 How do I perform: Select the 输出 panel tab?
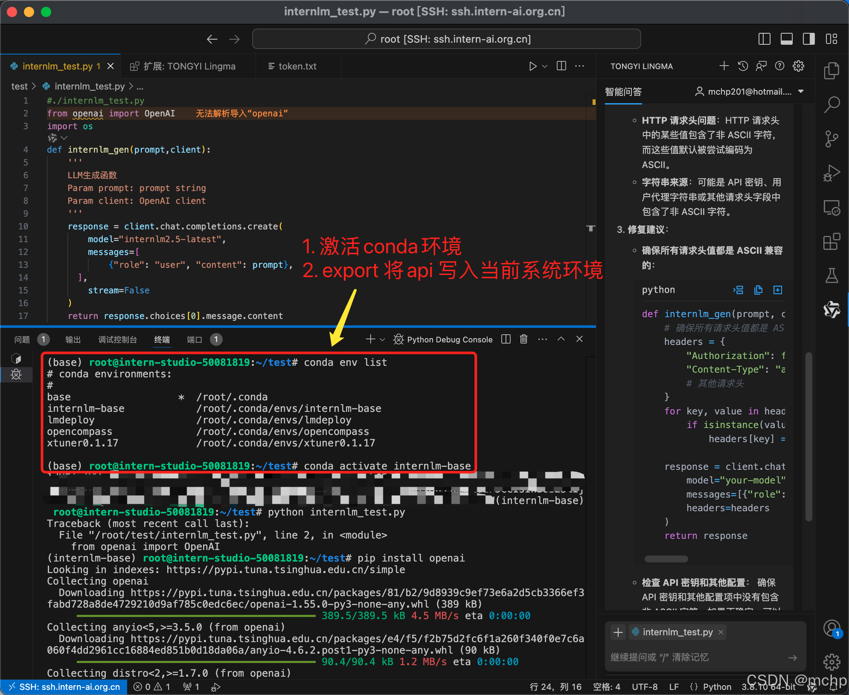click(73, 339)
